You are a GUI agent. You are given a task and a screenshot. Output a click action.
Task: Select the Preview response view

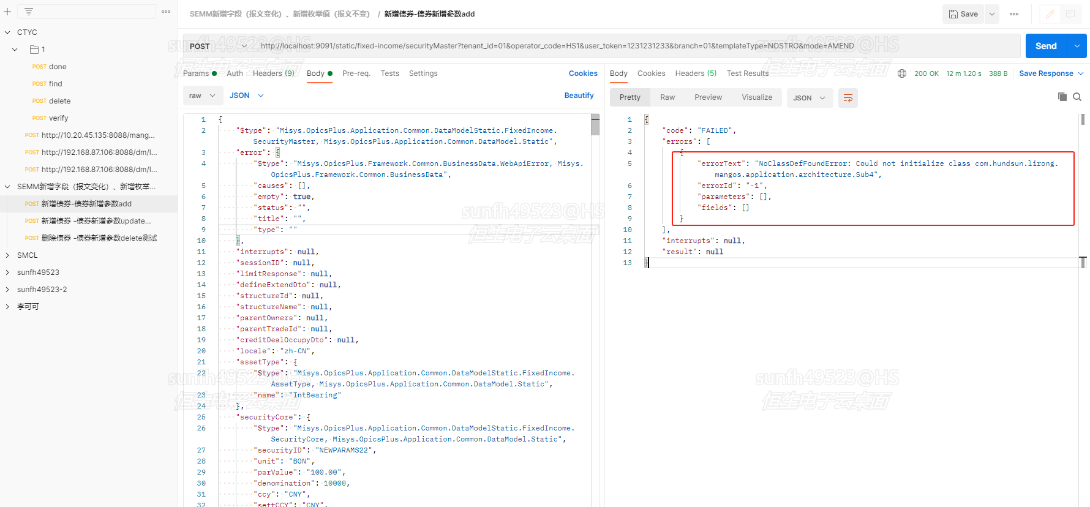(x=708, y=97)
